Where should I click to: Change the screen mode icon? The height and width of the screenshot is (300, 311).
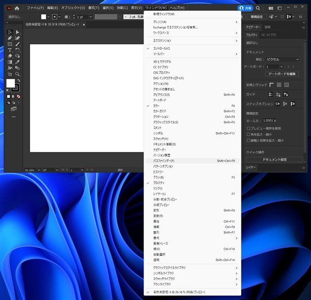pyautogui.click(x=13, y=109)
